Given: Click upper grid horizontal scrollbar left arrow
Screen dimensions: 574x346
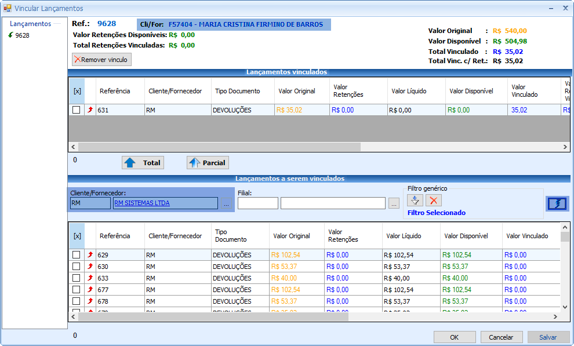Looking at the screenshot, I should point(73,147).
